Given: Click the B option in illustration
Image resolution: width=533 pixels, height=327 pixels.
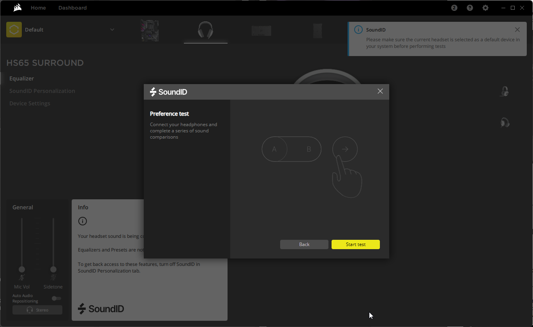Looking at the screenshot, I should click(x=309, y=149).
